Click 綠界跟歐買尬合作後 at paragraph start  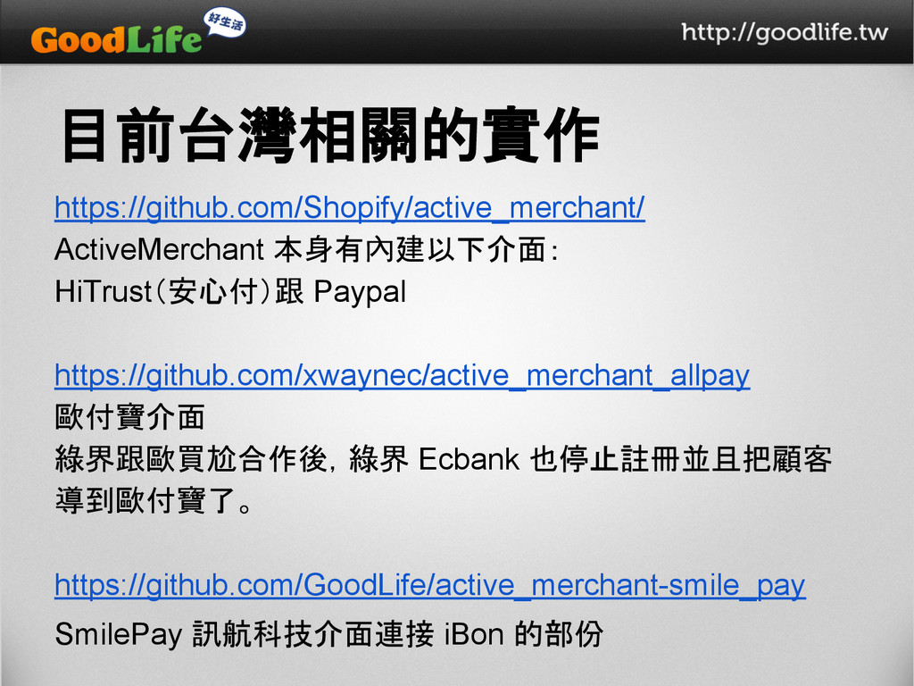point(191,459)
